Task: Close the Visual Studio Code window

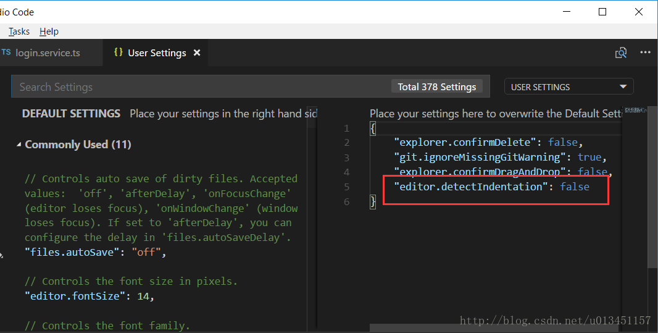Action: pyautogui.click(x=638, y=12)
